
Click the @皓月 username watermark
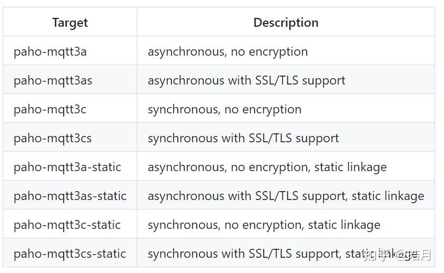(x=415, y=255)
